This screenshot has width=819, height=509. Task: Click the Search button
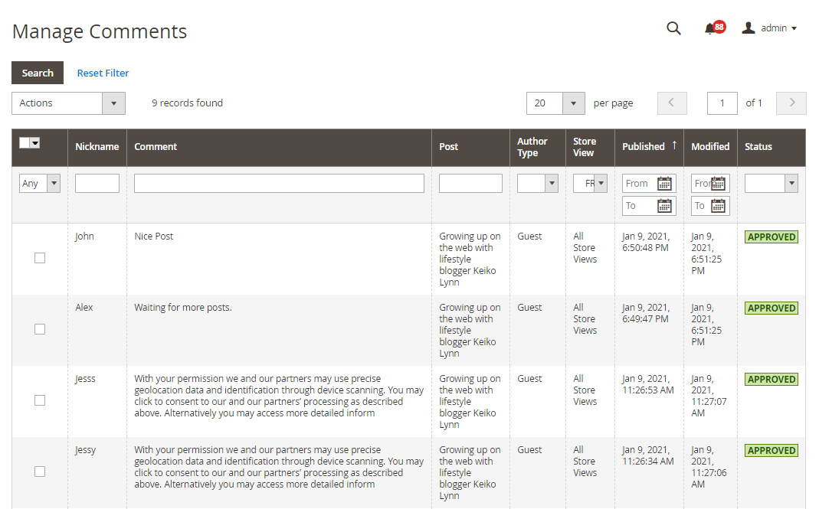coord(38,73)
